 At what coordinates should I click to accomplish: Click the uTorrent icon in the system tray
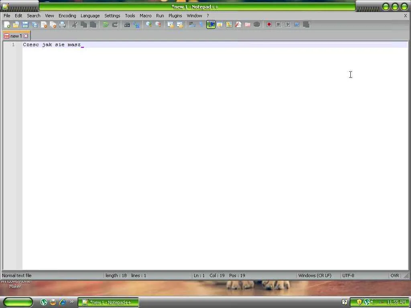[366, 302]
